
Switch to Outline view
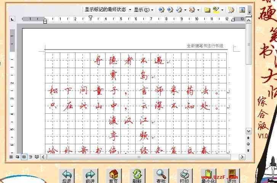pos(30,157)
